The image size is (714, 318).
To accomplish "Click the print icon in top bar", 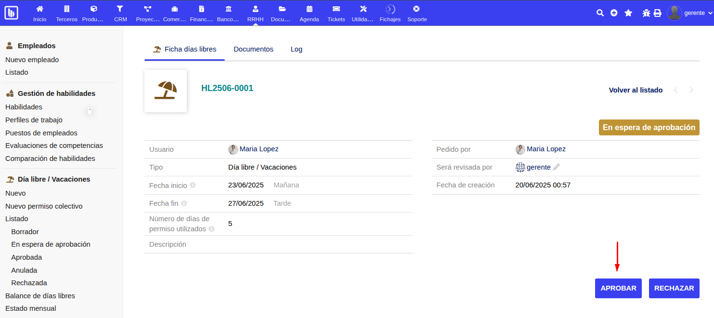I will pyautogui.click(x=658, y=13).
